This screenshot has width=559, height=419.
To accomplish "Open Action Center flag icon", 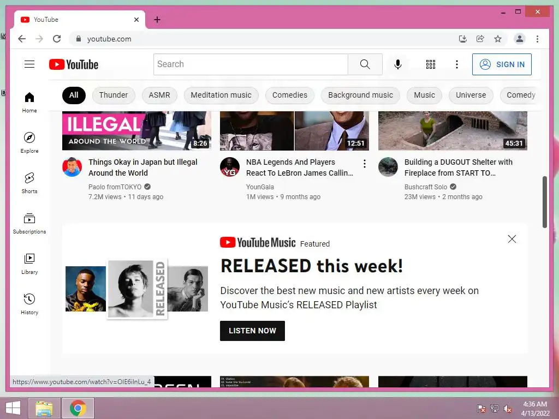I will 481,409.
